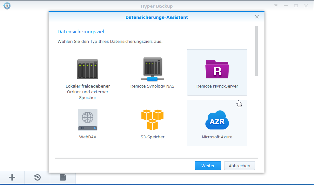Select Microsoft Azure cloud icon
Screen dimensions: 314x185
click(x=217, y=120)
